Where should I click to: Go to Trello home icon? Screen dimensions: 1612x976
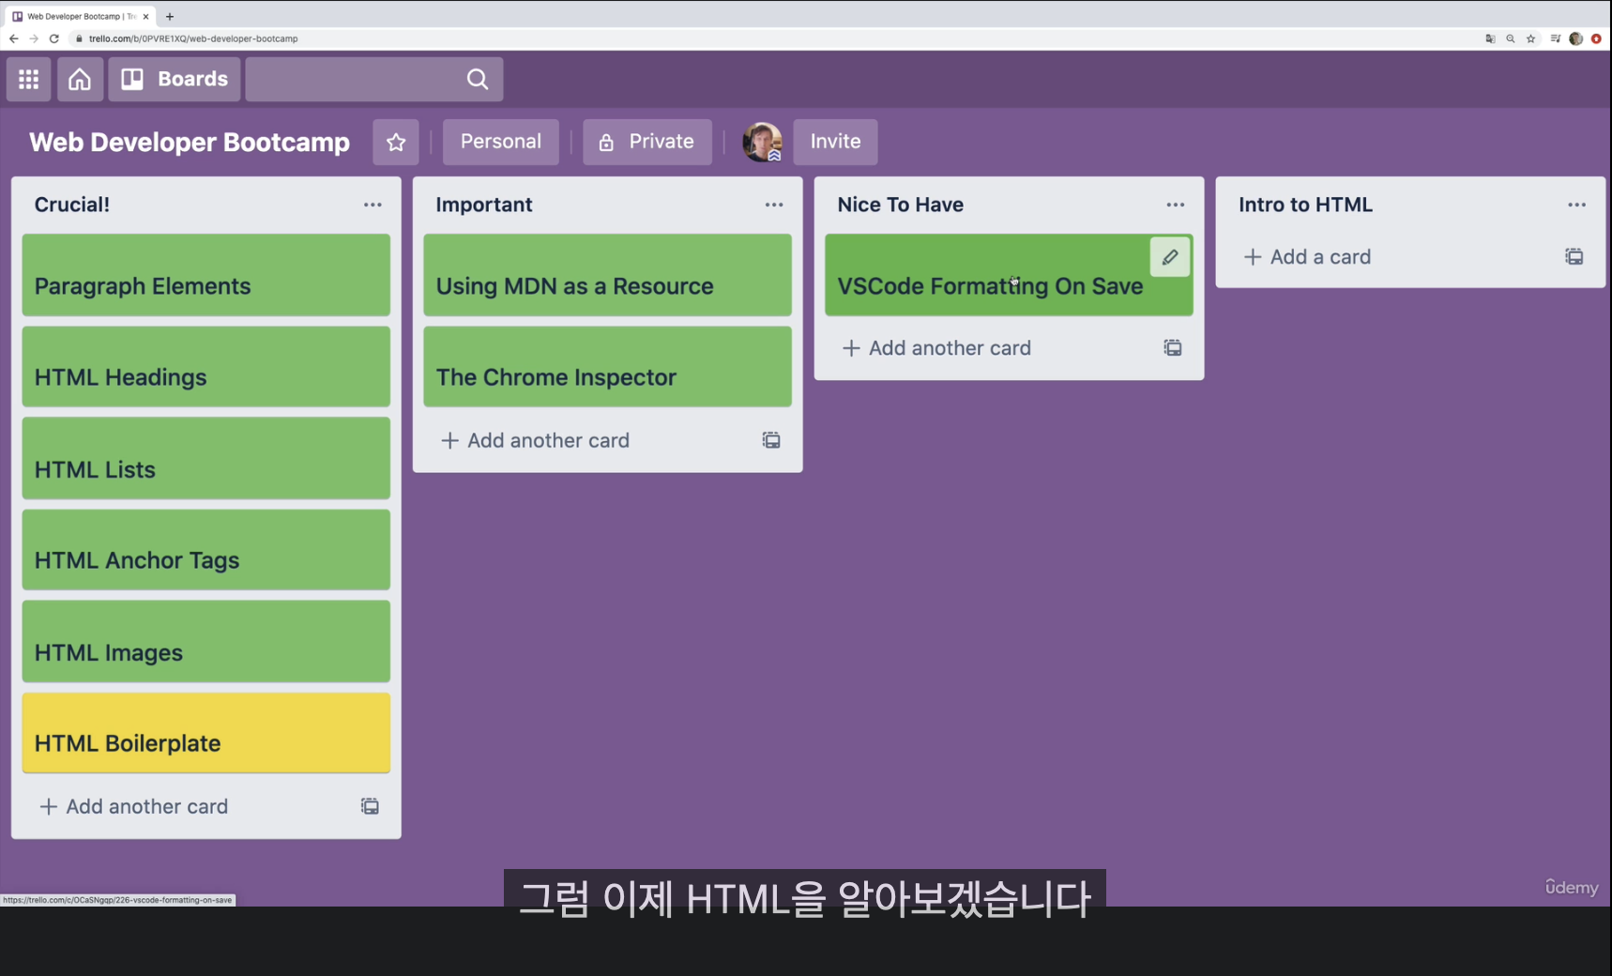pyautogui.click(x=80, y=80)
